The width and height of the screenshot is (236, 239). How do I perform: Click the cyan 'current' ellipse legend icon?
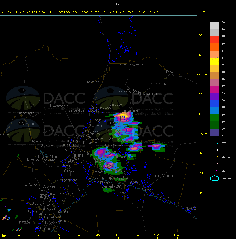[214, 178]
